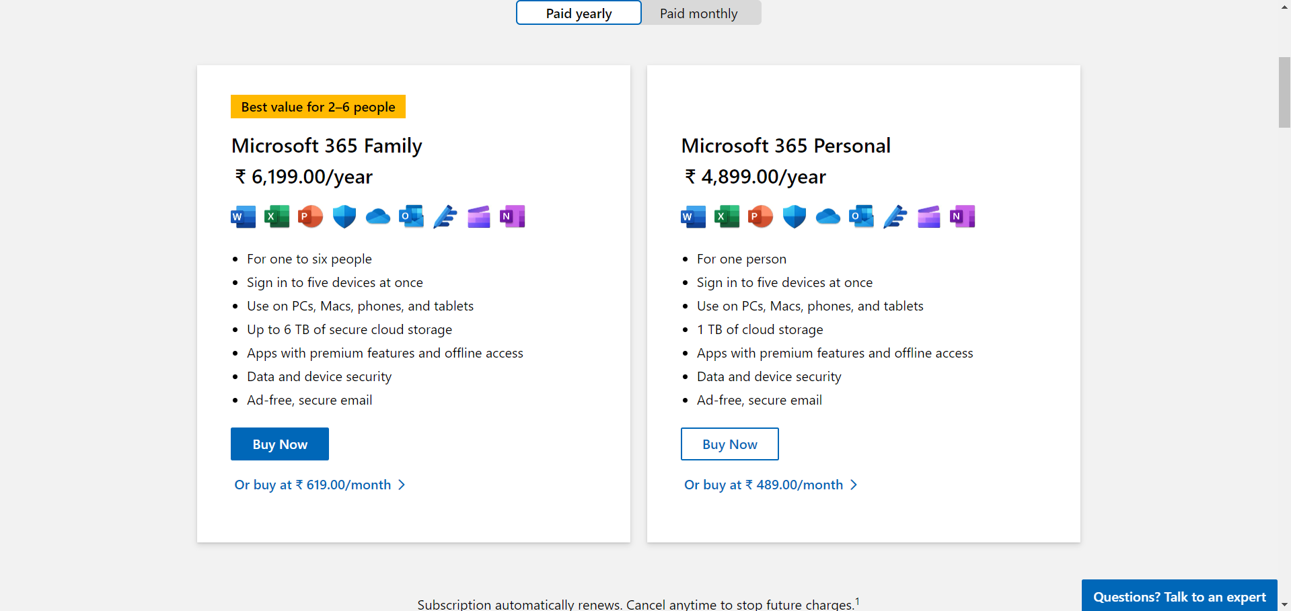Viewport: 1291px width, 611px height.
Task: Click the Word icon under Microsoft 365 Personal
Action: 693,216
